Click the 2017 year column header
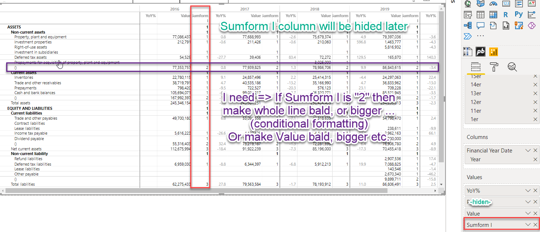Screen dimensions: 540x232 coord(245,9)
